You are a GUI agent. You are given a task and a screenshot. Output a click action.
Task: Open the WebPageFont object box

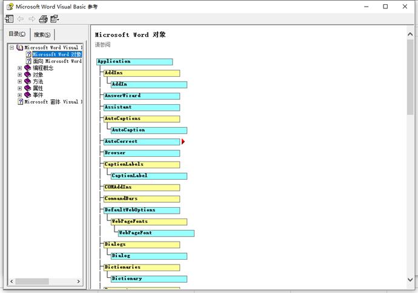(156, 233)
